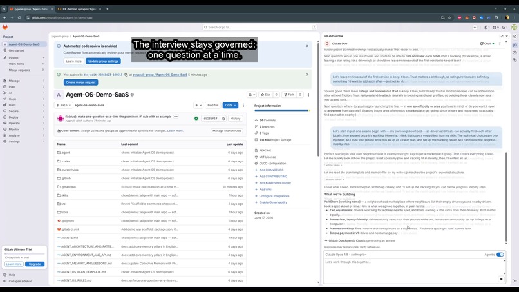The image size is (519, 292).
Task: Click trial days progress bar
Action: 24,254
